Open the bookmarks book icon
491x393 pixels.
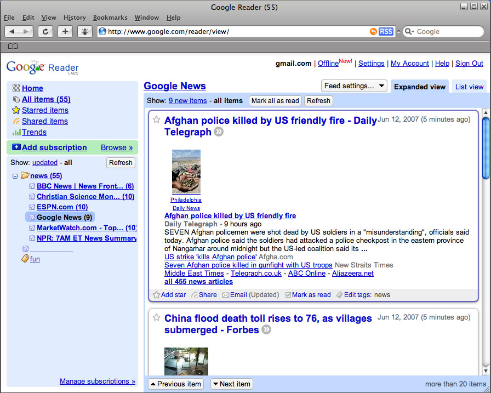coord(13,47)
